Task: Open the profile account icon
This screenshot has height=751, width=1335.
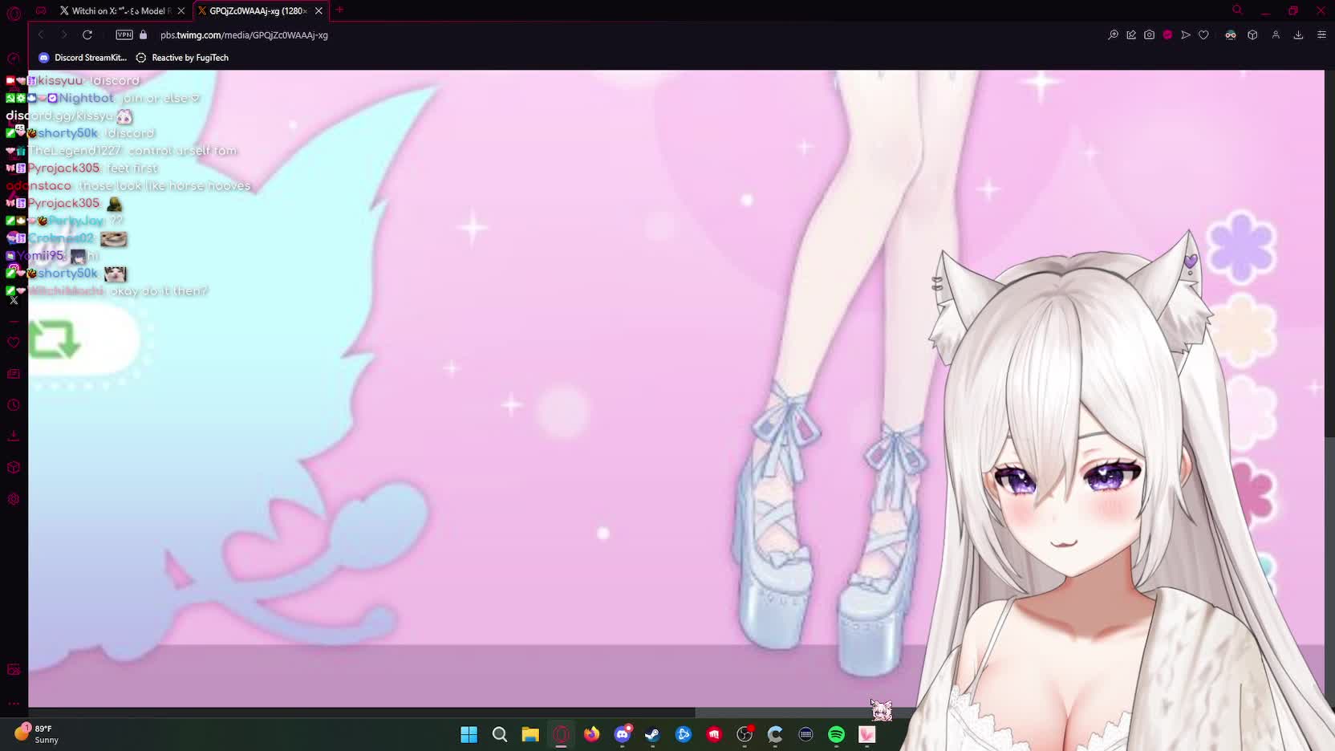Action: [x=1276, y=35]
